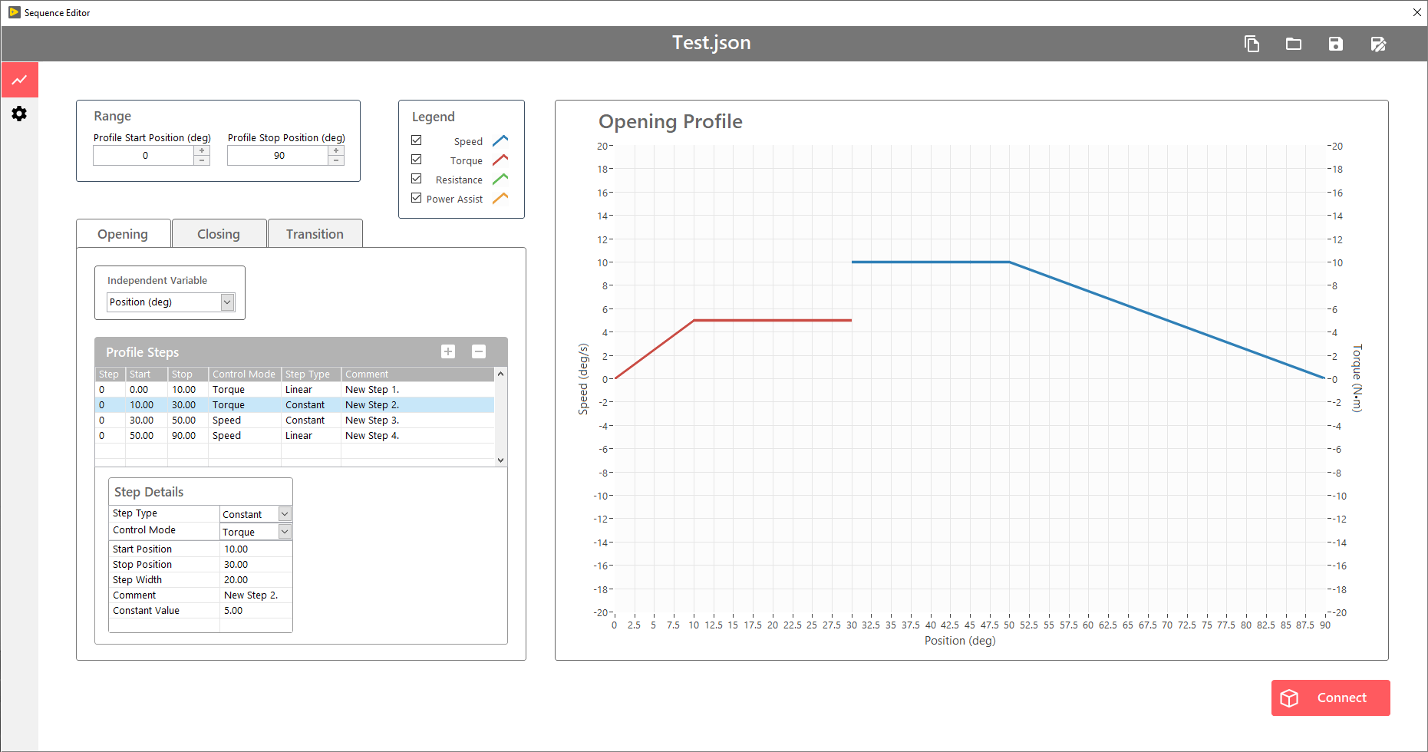Open the profile chart view in sidebar
This screenshot has height=752, width=1428.
19,80
